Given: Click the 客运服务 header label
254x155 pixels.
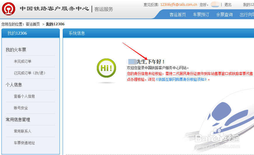Looking at the screenshot, I should coord(104,9).
